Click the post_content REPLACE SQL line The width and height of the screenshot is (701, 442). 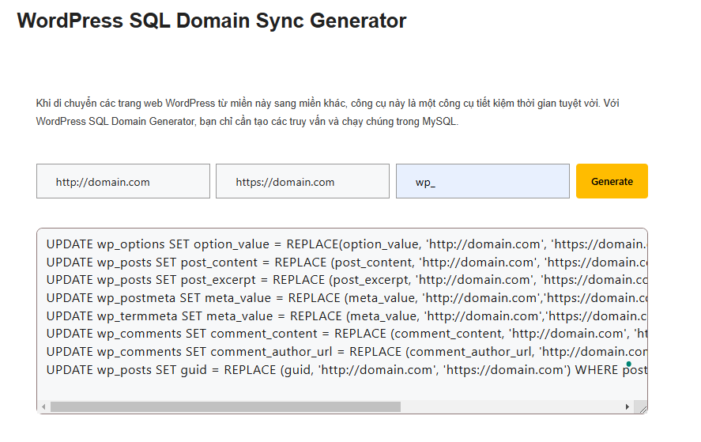pyautogui.click(x=346, y=263)
